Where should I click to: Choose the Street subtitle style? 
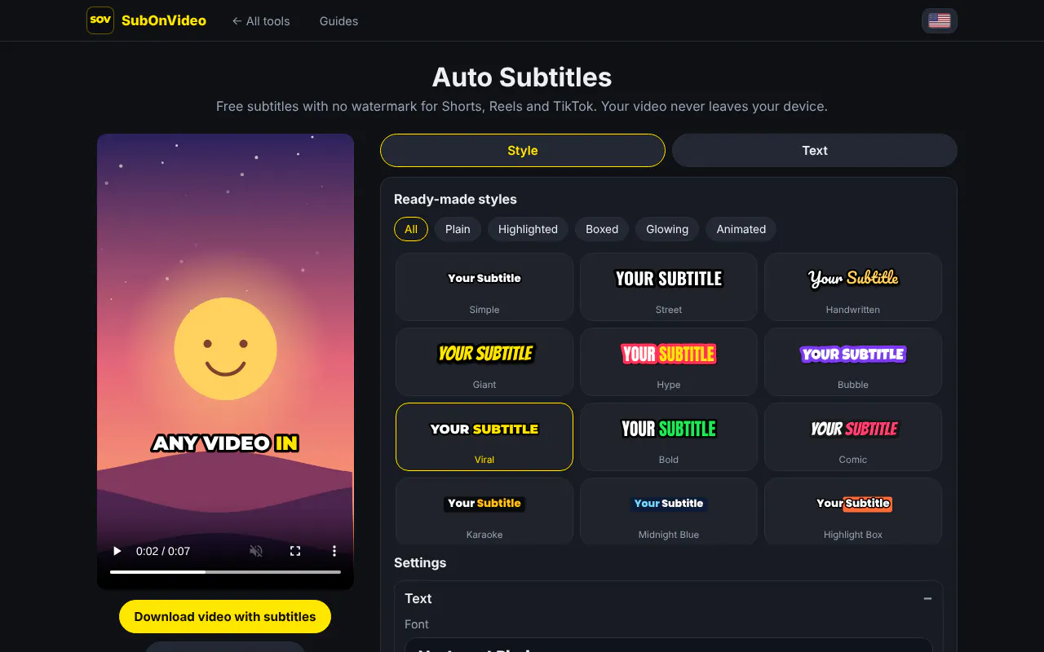pyautogui.click(x=669, y=287)
